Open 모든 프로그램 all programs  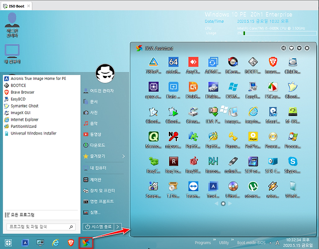click(x=19, y=215)
